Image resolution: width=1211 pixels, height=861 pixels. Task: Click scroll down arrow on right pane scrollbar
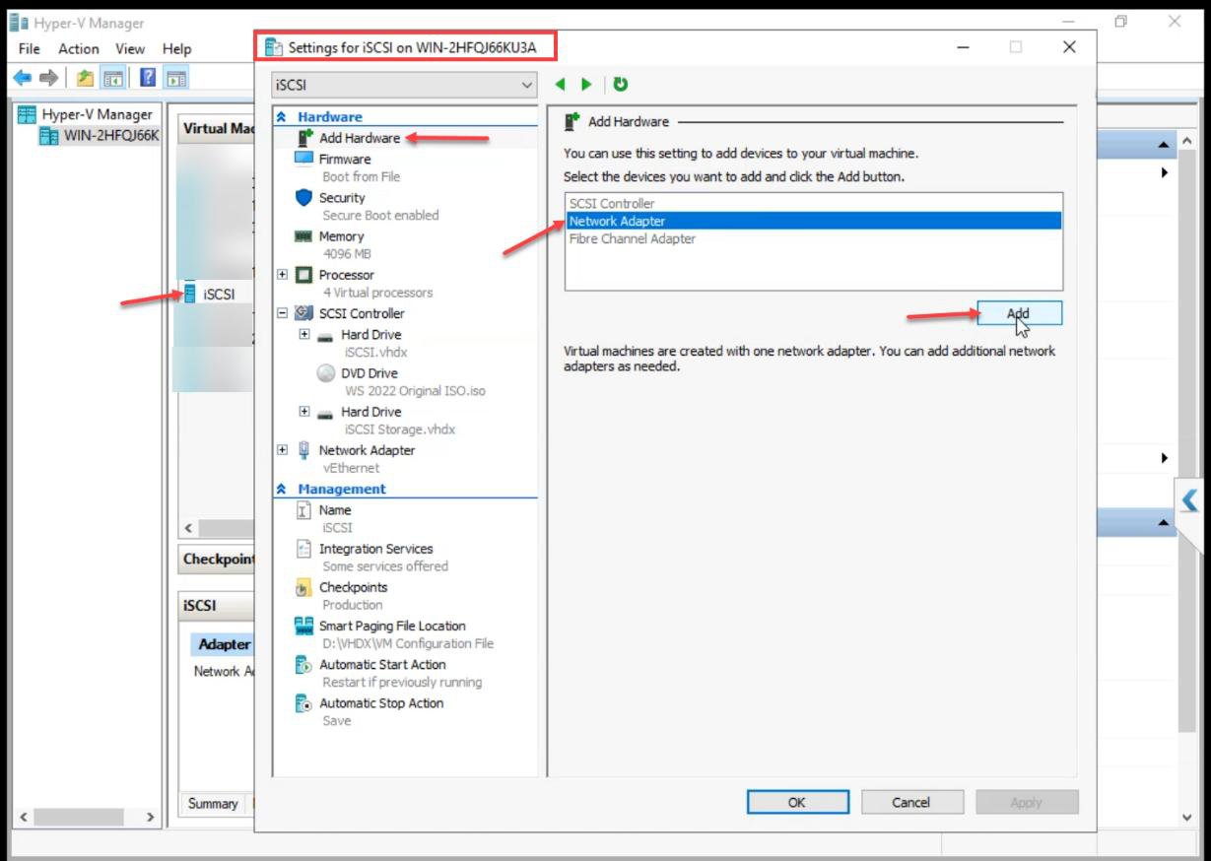click(1186, 818)
